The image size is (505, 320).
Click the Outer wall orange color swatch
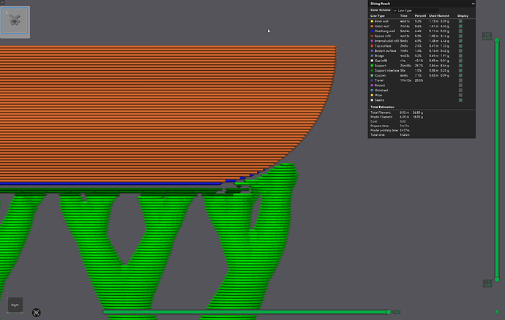(372, 26)
